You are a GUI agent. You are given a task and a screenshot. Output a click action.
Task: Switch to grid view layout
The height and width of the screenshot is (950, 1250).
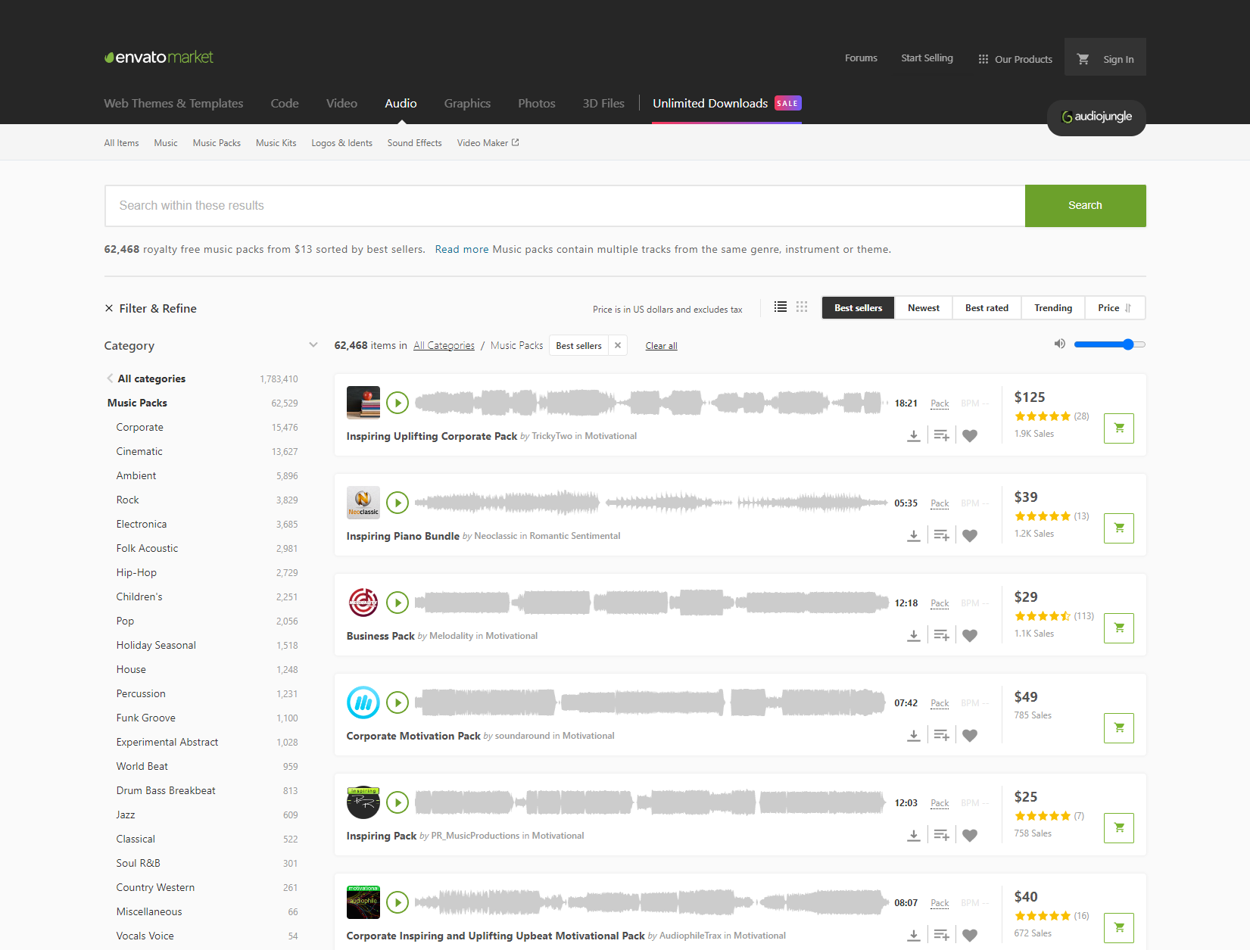802,307
